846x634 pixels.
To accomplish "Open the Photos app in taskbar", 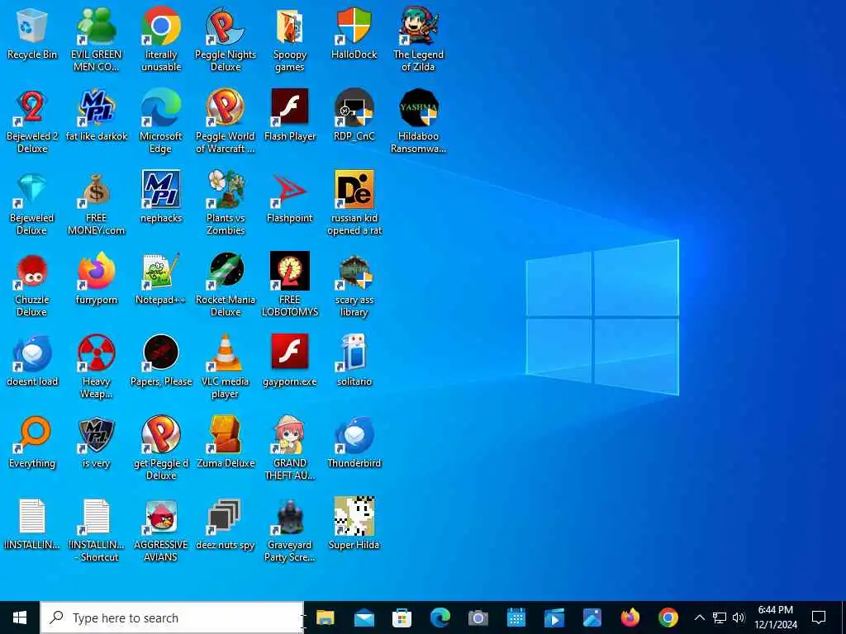I will pyautogui.click(x=592, y=617).
